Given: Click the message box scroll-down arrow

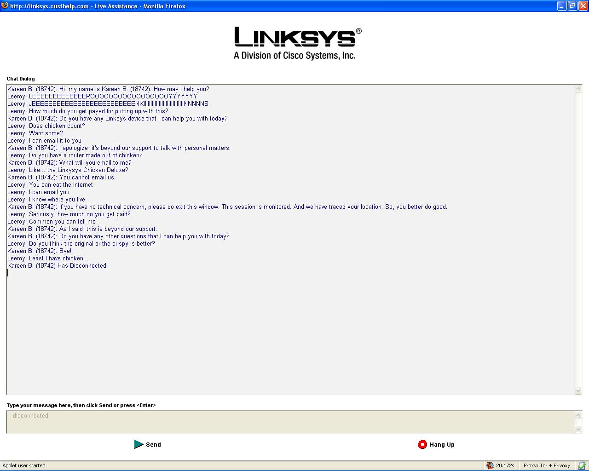Looking at the screenshot, I should pyautogui.click(x=578, y=429).
